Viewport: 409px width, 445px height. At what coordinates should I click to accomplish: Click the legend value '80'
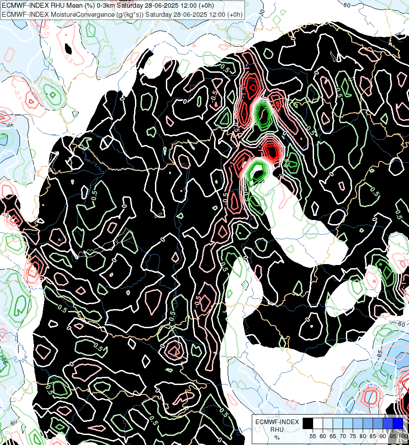(x=363, y=436)
